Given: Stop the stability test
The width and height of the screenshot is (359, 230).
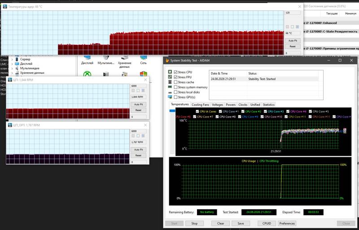Looking at the screenshot, I should (194, 223).
